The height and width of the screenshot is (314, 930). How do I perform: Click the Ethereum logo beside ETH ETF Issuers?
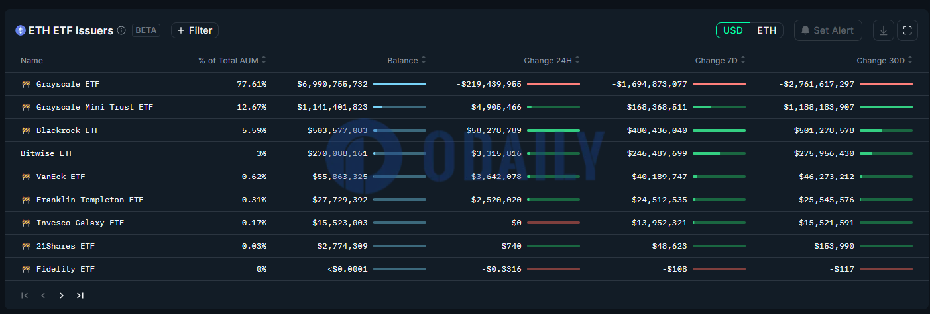coord(21,30)
